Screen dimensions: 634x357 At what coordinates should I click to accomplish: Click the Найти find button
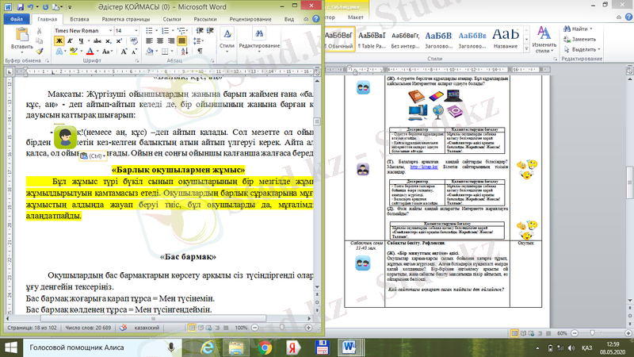[581, 29]
